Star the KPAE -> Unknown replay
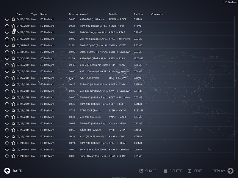This screenshot has height=178, width=238. pos(13,39)
